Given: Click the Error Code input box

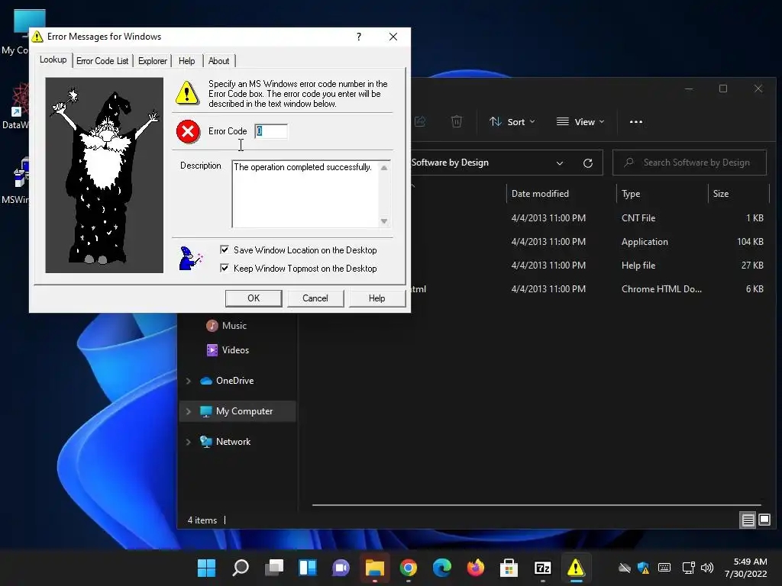Looking at the screenshot, I should coord(271,131).
